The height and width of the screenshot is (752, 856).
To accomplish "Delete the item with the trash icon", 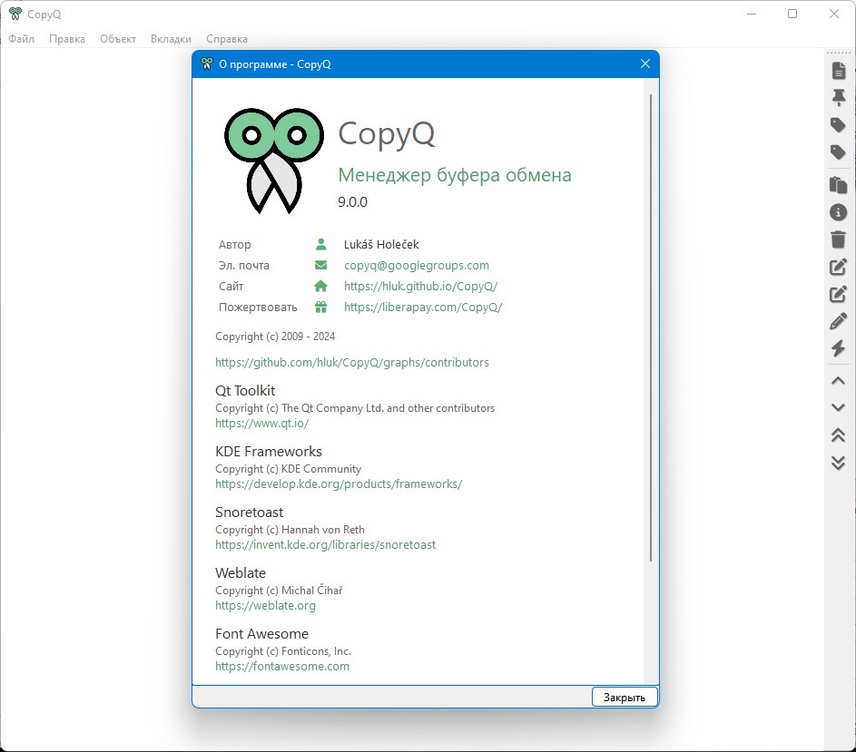I will coord(839,239).
